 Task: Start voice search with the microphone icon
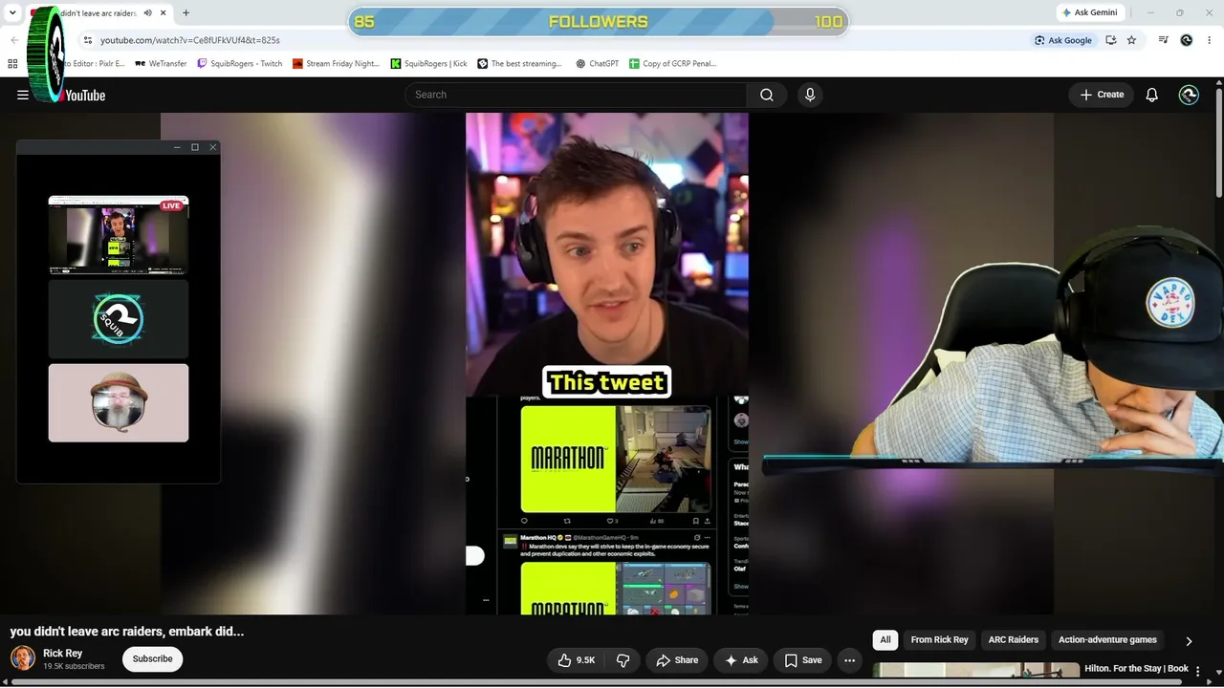[x=810, y=95]
